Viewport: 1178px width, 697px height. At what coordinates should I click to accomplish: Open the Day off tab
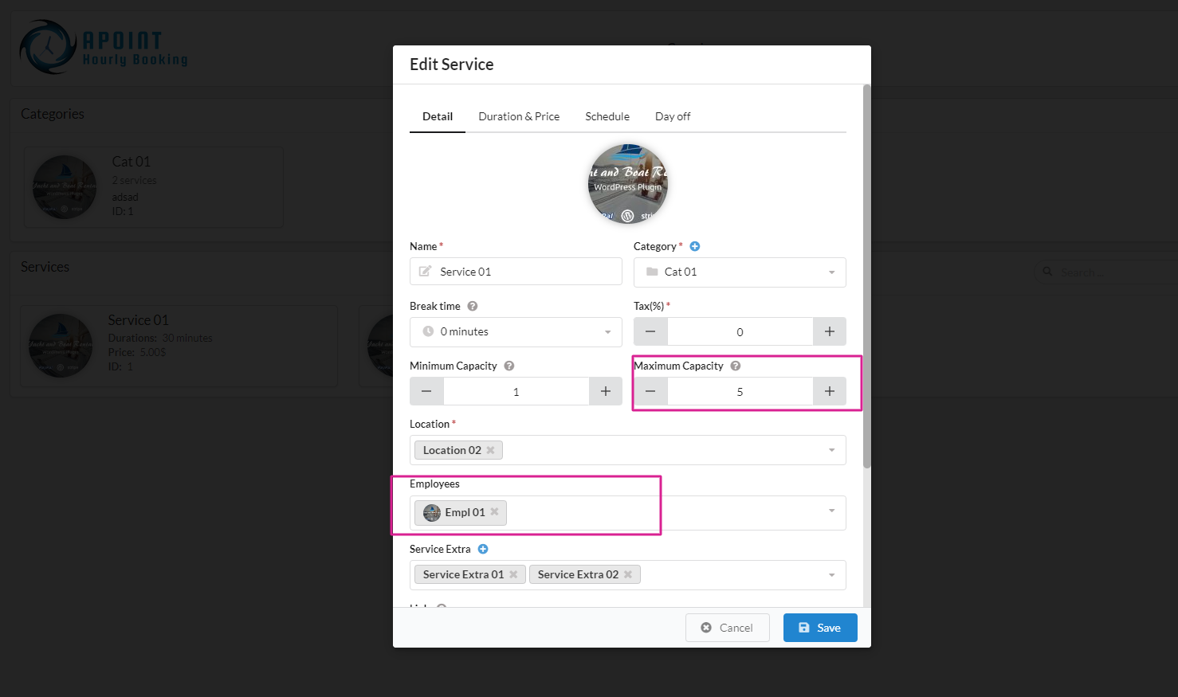coord(673,116)
